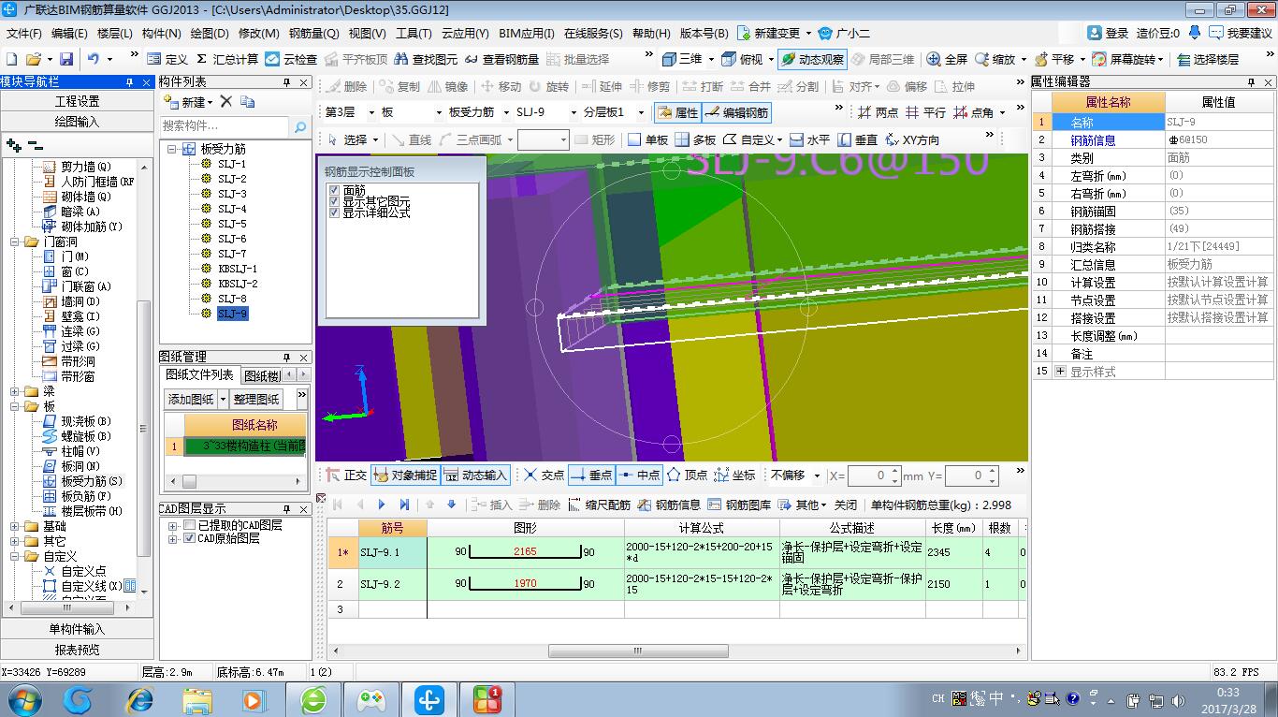Click the 汇总计算 (sum calculate) toolbar icon

(227, 59)
